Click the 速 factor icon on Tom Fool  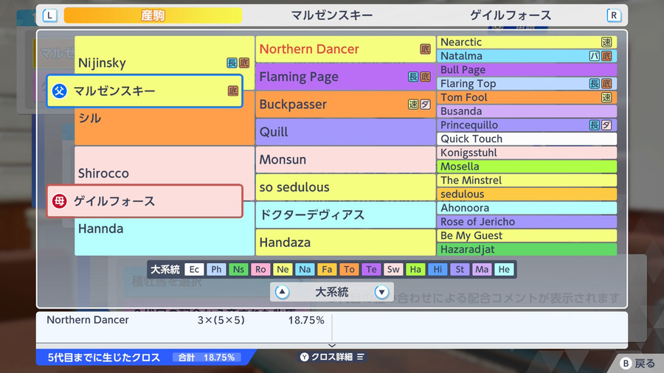coord(606,97)
